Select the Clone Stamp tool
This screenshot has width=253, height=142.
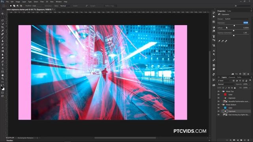tap(2, 41)
